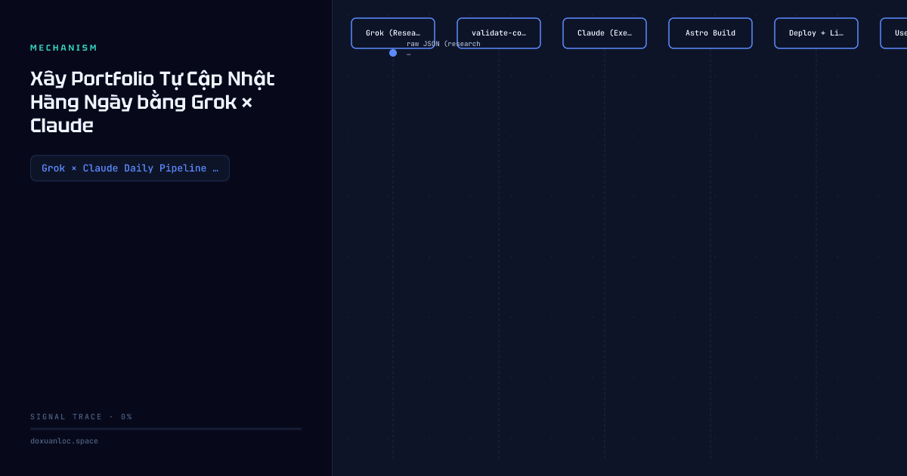
Task: Select the partially visible Use… node
Action: [894, 33]
